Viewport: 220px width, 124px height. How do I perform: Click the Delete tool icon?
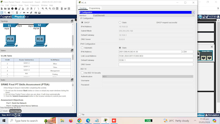coord(9,13)
